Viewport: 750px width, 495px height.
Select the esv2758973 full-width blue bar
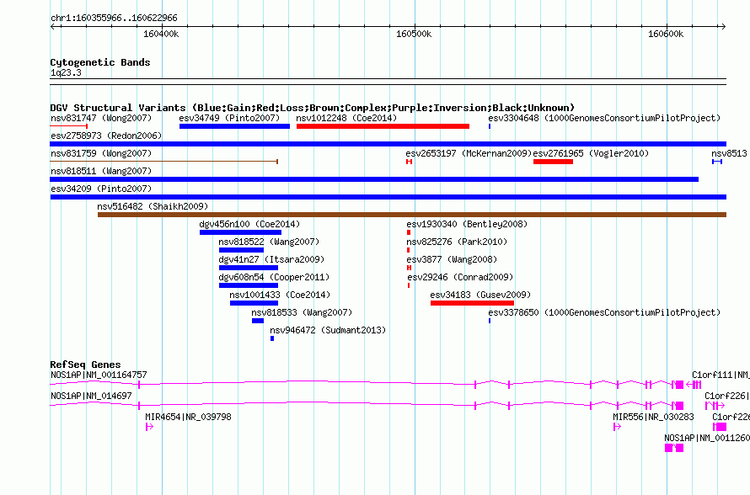[x=388, y=144]
